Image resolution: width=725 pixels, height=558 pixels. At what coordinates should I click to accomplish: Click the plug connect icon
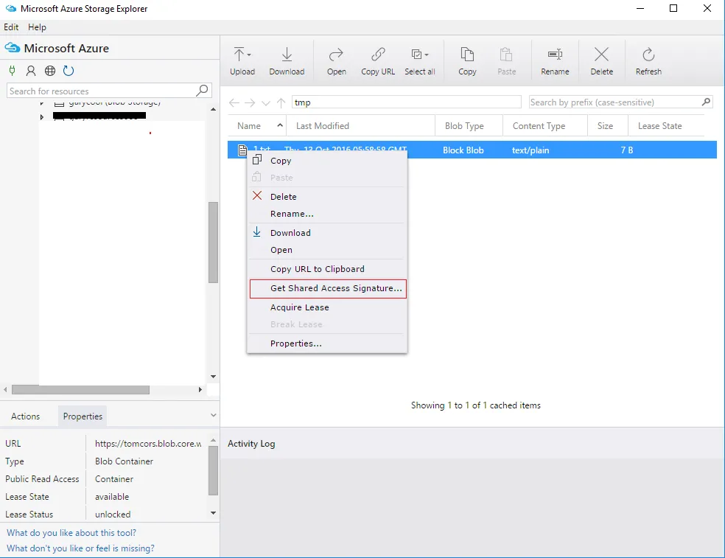point(13,71)
